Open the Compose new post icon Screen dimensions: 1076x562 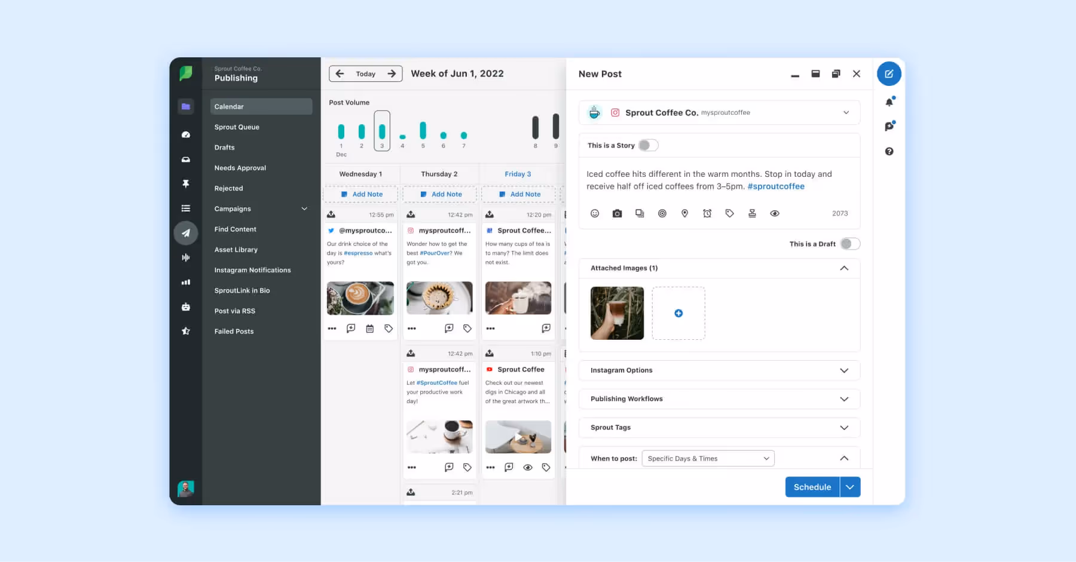pos(889,74)
